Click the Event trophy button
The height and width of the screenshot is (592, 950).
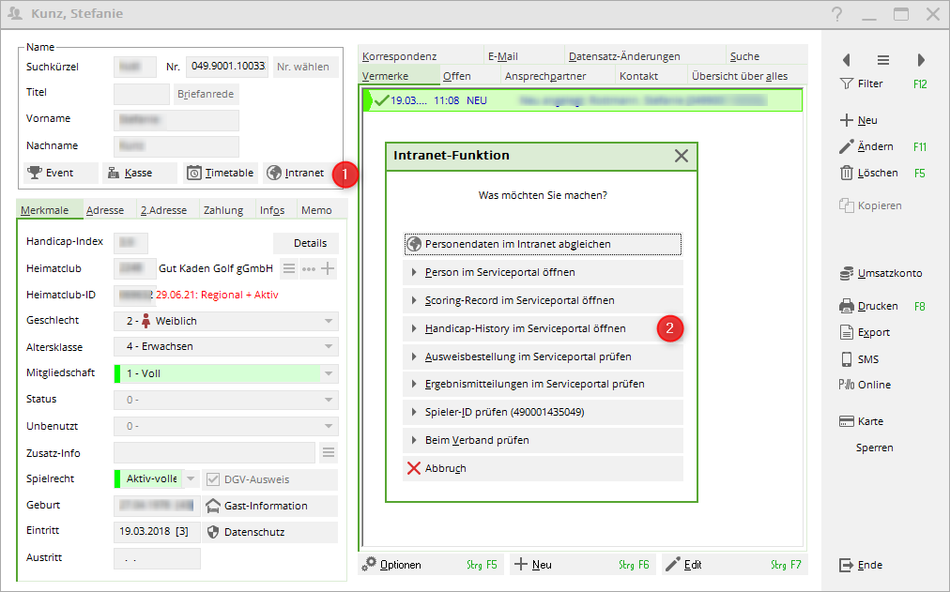pyautogui.click(x=60, y=173)
